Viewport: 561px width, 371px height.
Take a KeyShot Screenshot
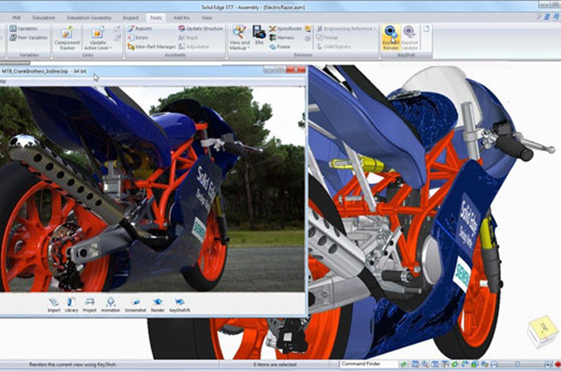coord(134,304)
